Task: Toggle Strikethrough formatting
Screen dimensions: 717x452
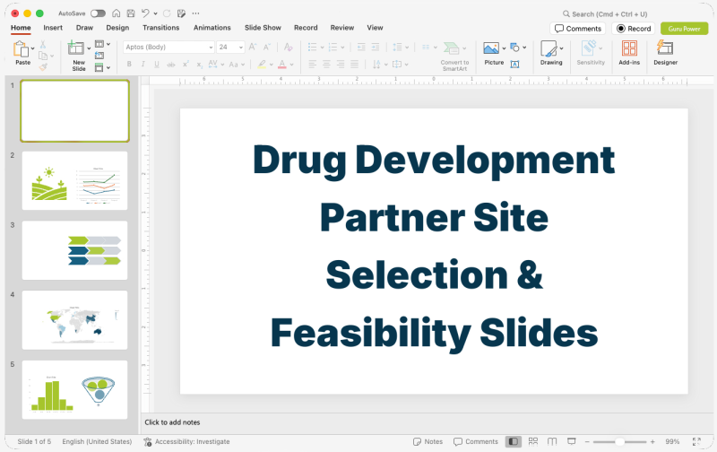Action: click(171, 65)
